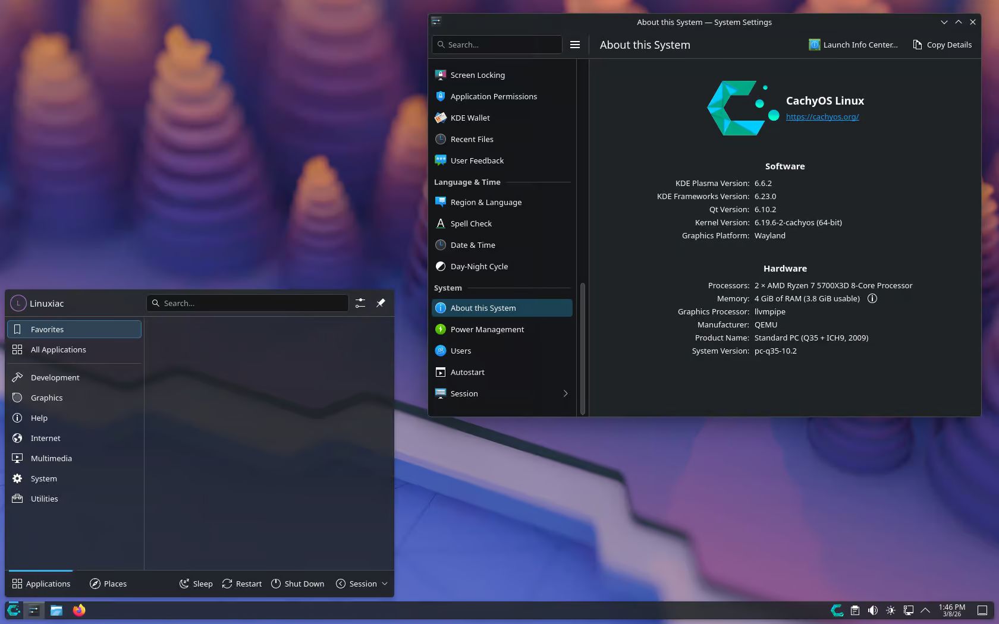This screenshot has width=999, height=624.
Task: Expand the Session settings chevron
Action: 565,393
